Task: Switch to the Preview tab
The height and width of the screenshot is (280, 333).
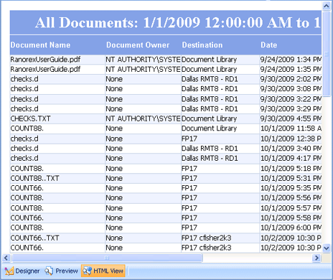Action: click(62, 271)
